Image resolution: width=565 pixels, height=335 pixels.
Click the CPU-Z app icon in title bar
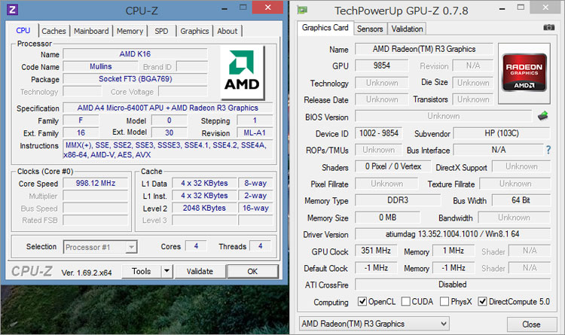[x=13, y=9]
